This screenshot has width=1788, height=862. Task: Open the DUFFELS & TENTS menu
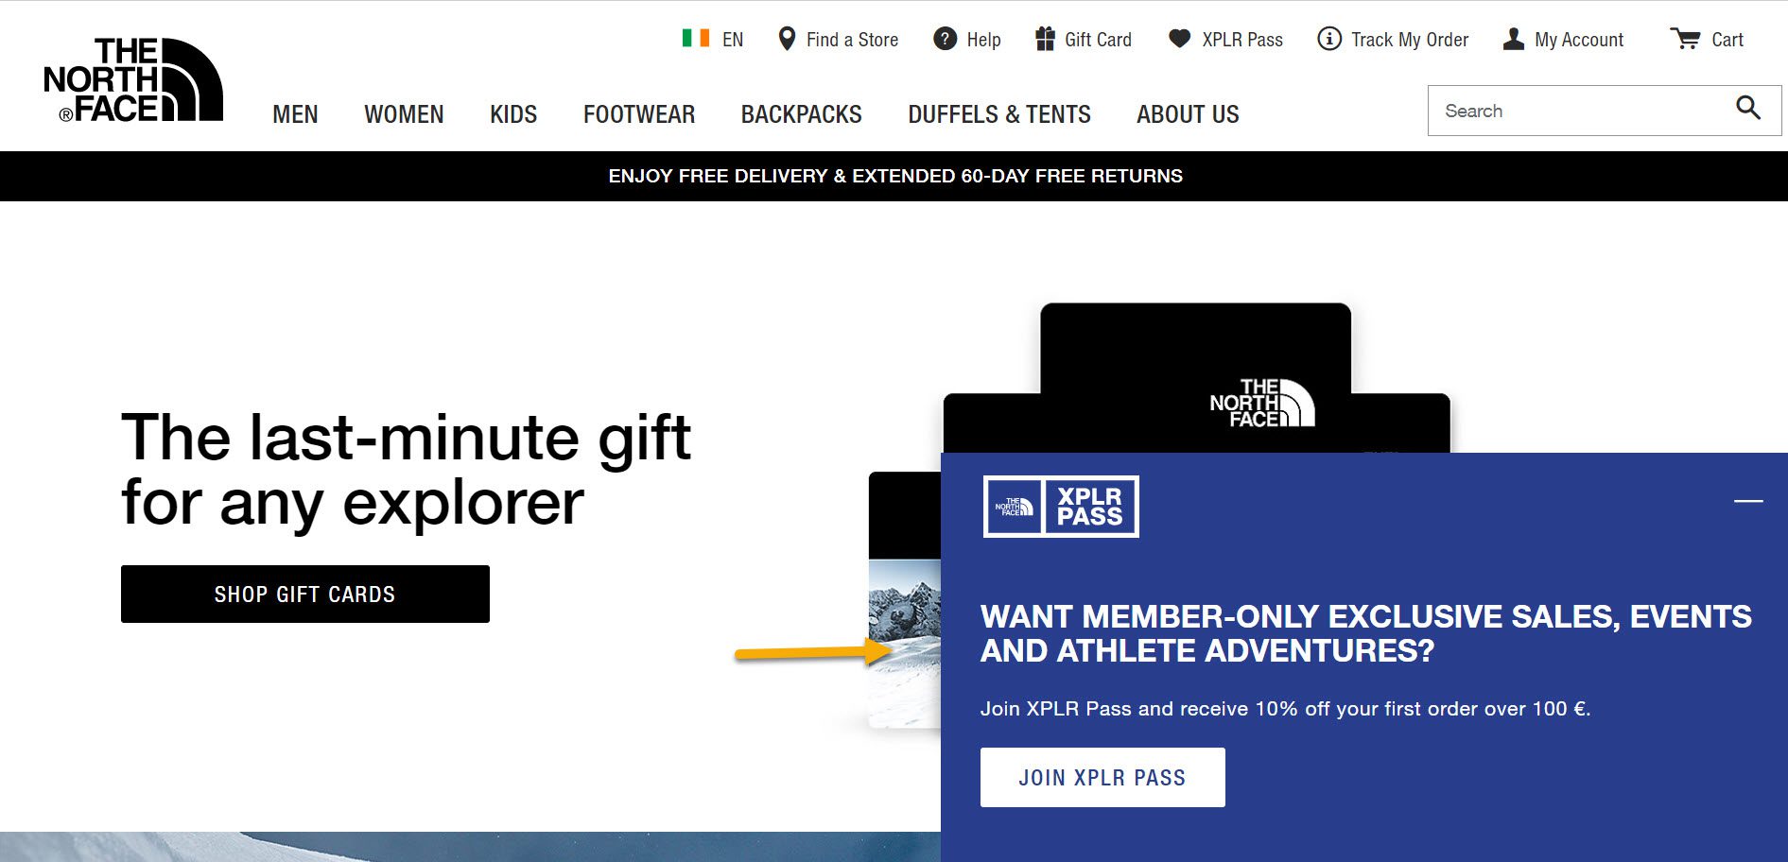pyautogui.click(x=999, y=114)
